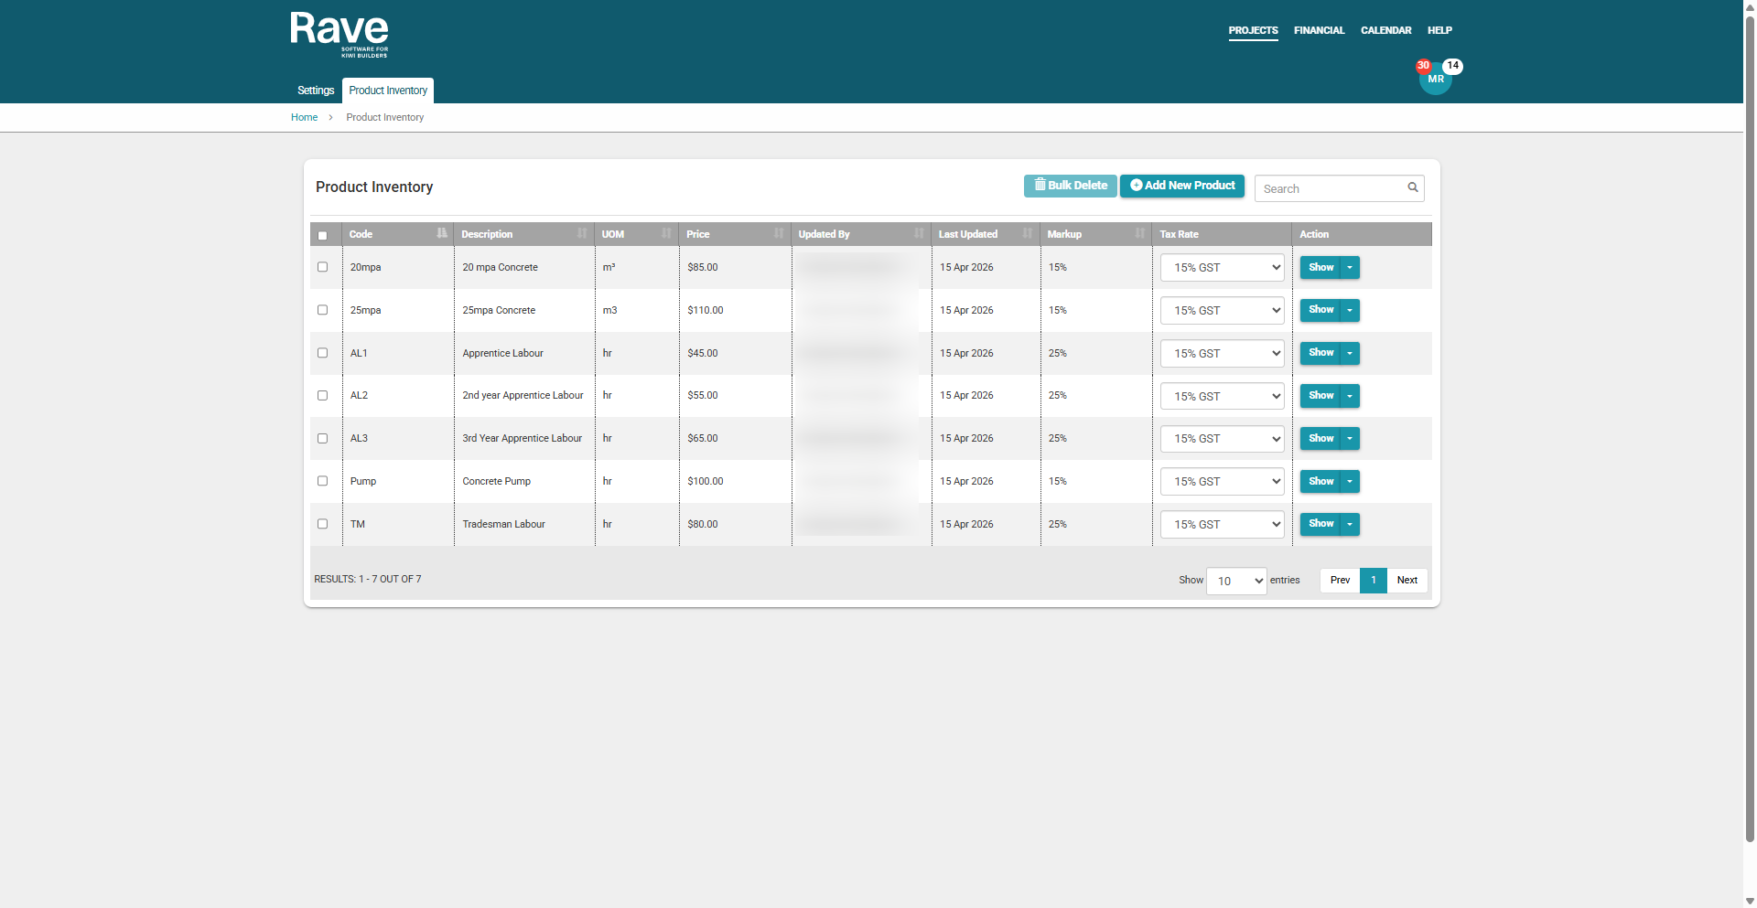The width and height of the screenshot is (1757, 908).
Task: Change the entries-per-page dropdown
Action: (x=1236, y=581)
